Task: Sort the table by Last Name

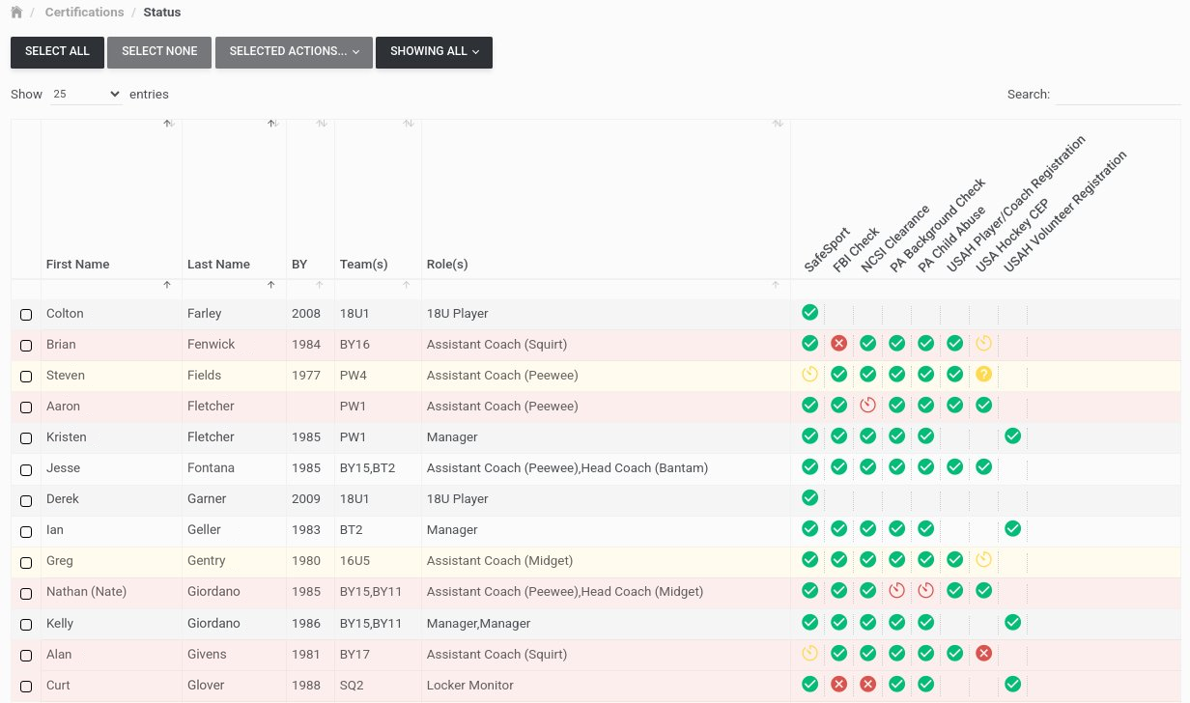Action: click(x=234, y=199)
